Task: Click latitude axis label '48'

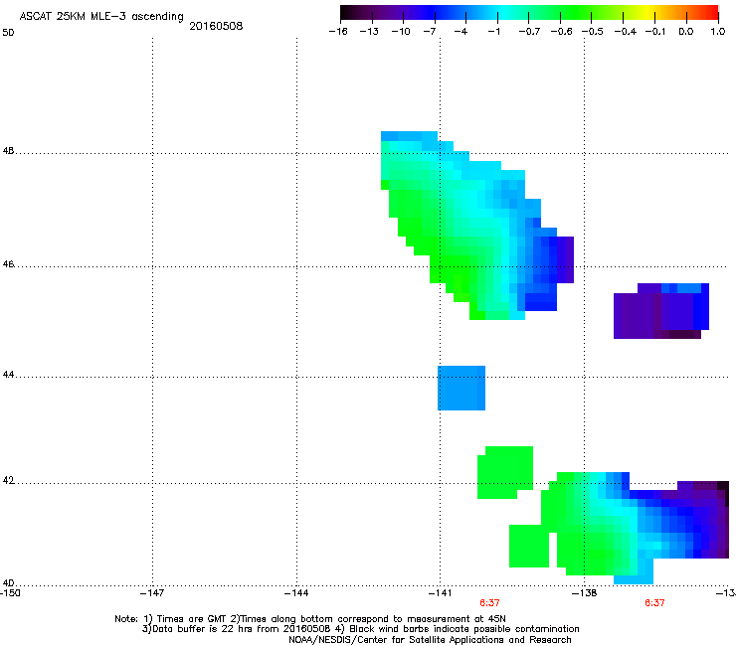Action: coord(8,151)
